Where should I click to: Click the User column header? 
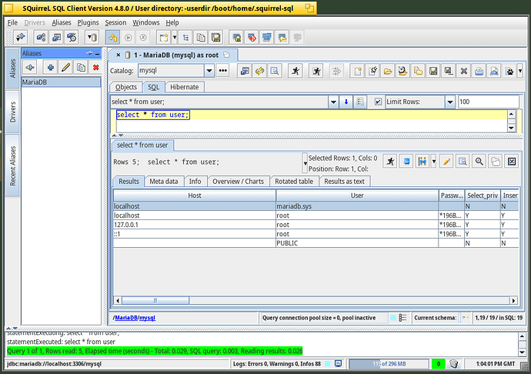click(357, 195)
